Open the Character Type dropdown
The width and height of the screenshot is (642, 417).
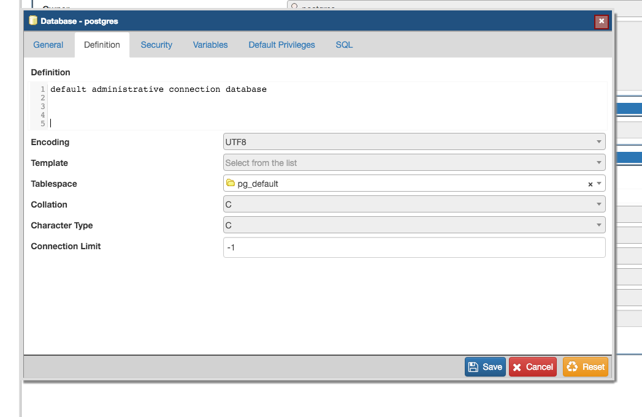[x=414, y=225]
